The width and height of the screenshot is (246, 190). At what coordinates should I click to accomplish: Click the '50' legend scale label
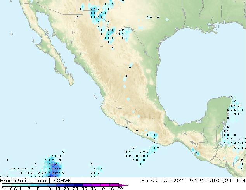point(120,188)
